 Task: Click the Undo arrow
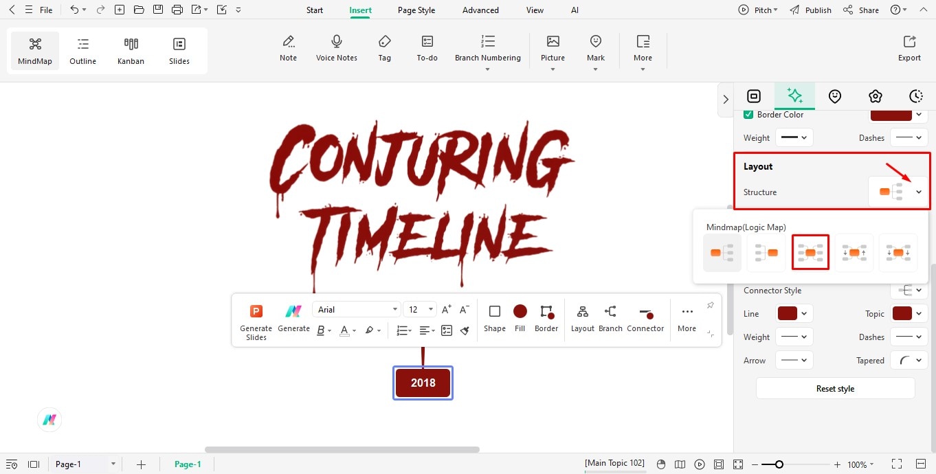[74, 10]
